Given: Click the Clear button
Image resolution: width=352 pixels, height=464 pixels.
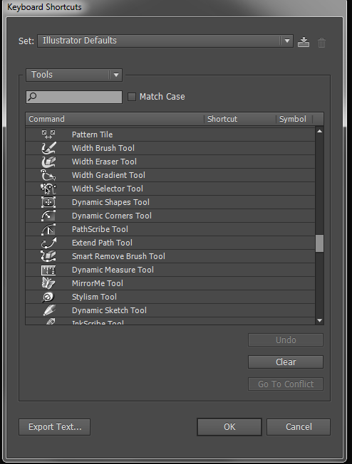Looking at the screenshot, I should (286, 362).
